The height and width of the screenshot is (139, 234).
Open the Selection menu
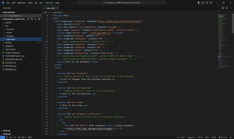[21, 3]
